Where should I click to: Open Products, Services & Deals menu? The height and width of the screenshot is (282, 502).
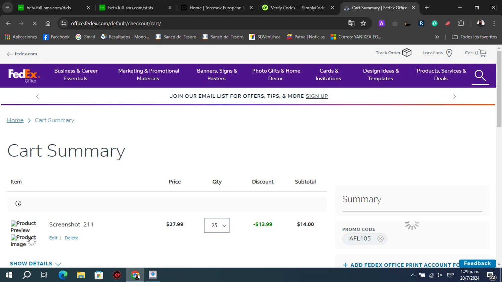tap(441, 75)
